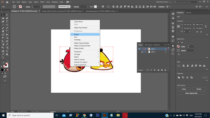The width and height of the screenshot is (210, 118).
Task: Click the target circle of Layer 2
Action: coord(166,49)
